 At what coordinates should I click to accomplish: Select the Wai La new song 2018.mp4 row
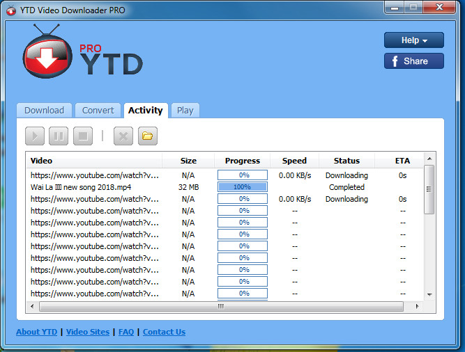pyautogui.click(x=224, y=187)
